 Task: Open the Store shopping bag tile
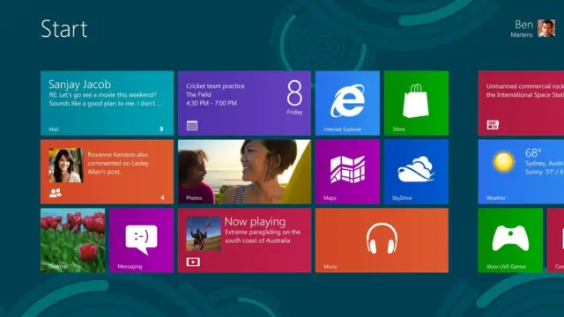(x=416, y=103)
